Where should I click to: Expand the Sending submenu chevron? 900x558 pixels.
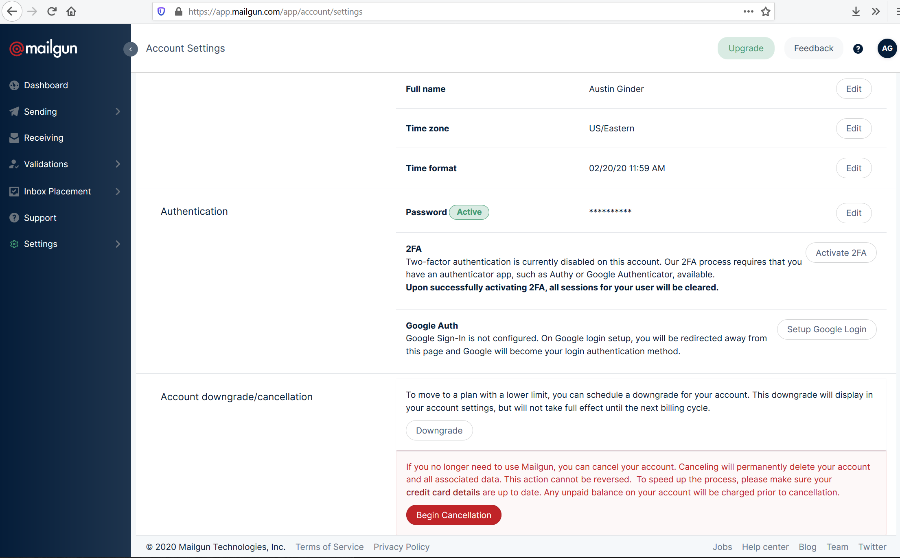(118, 111)
